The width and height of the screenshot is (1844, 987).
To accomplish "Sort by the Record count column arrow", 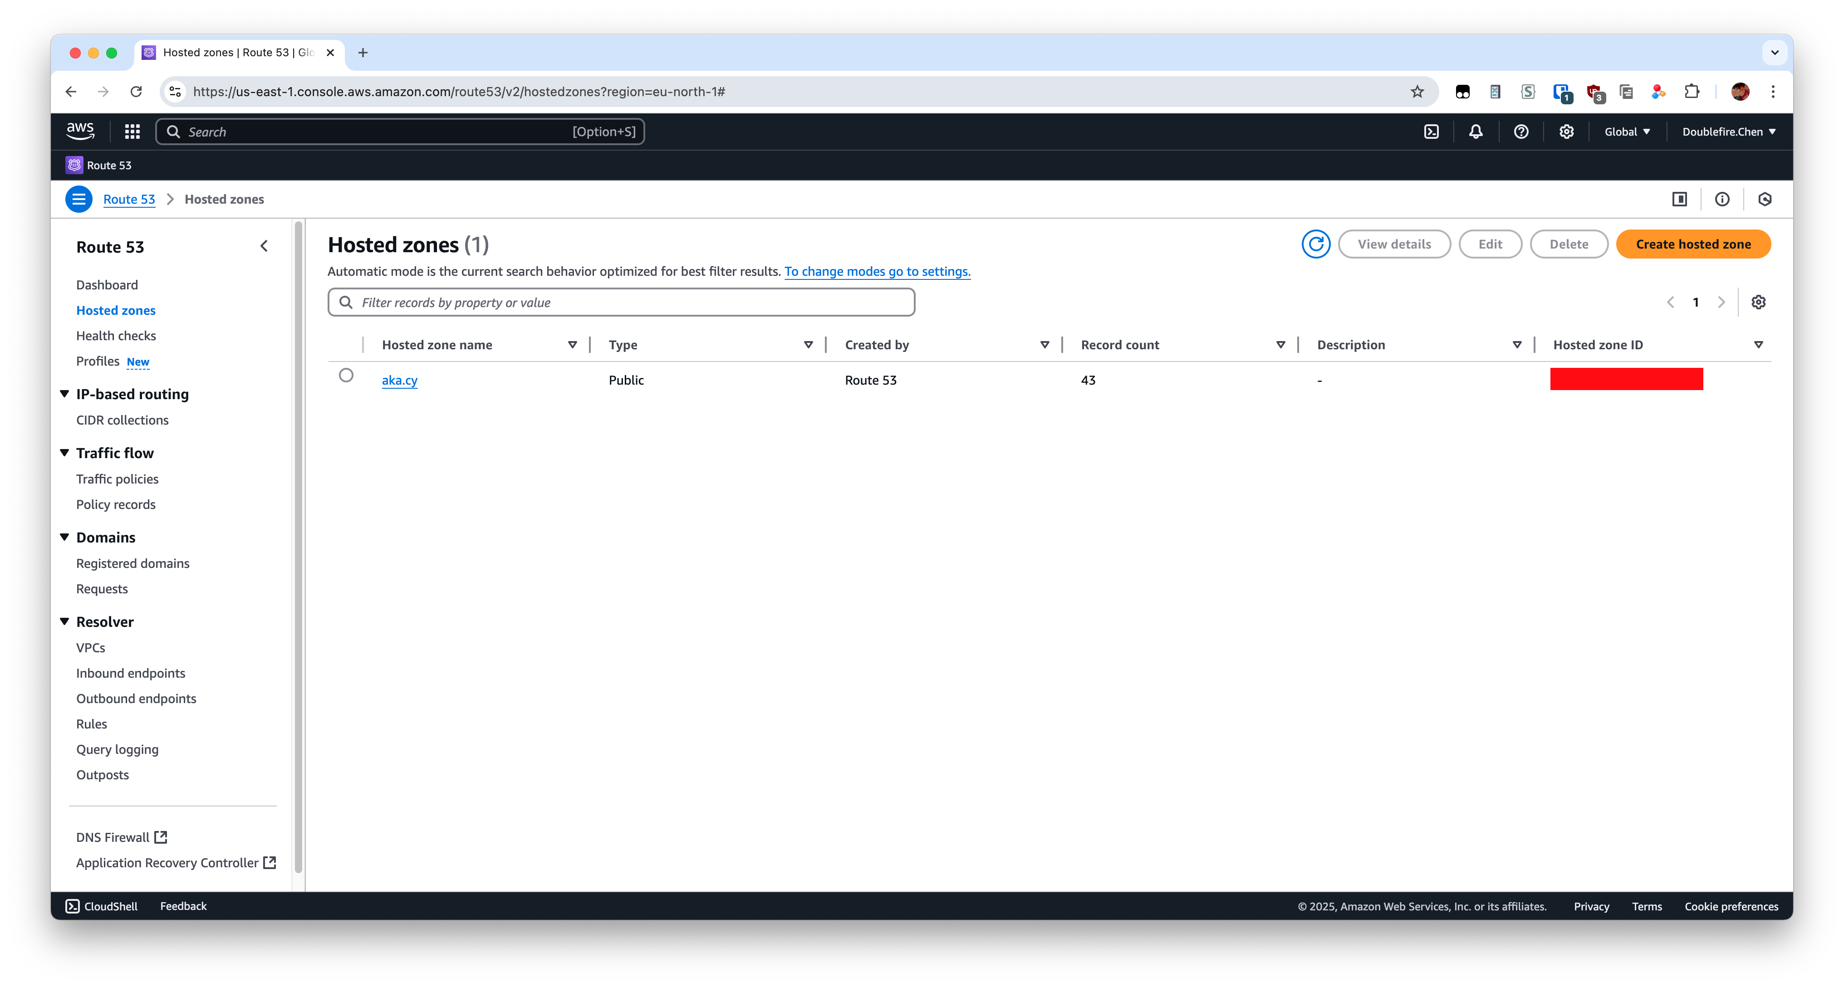I will [1280, 345].
